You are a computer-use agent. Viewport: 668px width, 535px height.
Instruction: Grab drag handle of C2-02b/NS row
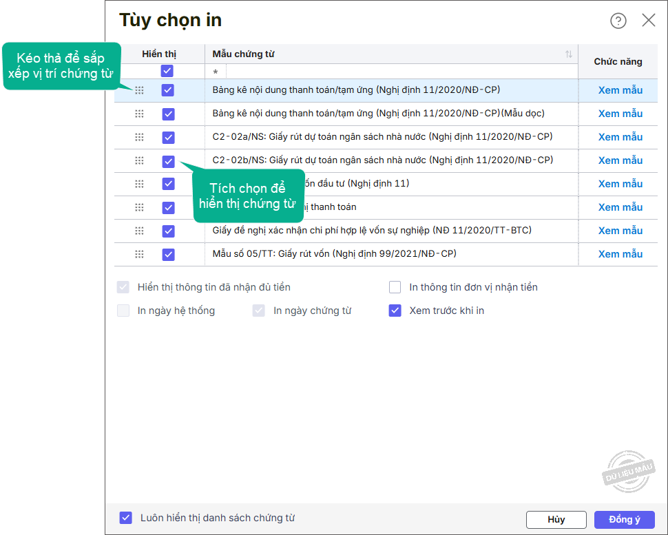(139, 160)
